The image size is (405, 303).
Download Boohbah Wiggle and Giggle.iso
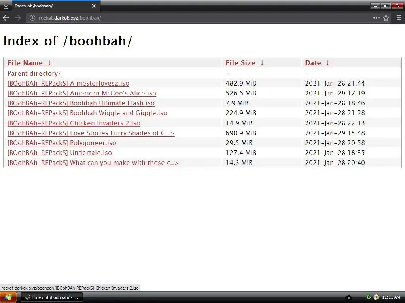point(87,113)
